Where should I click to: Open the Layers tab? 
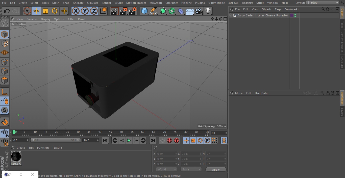(342, 112)
